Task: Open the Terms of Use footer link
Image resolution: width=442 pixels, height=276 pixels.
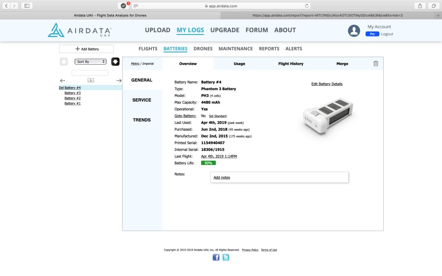Action: click(269, 250)
